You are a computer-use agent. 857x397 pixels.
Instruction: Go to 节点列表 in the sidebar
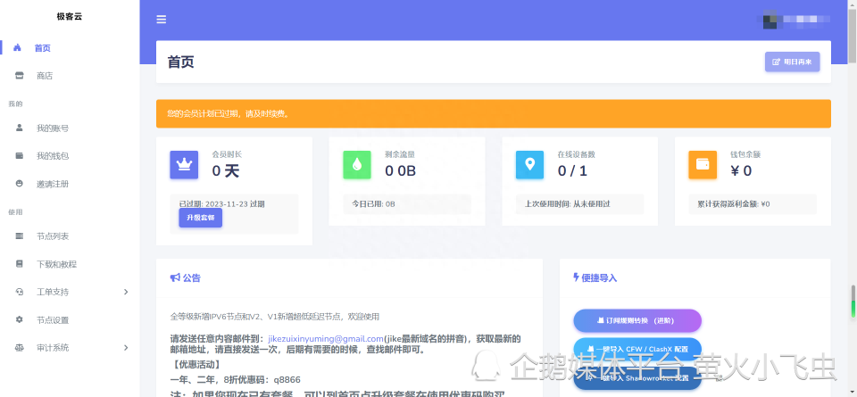(x=53, y=236)
